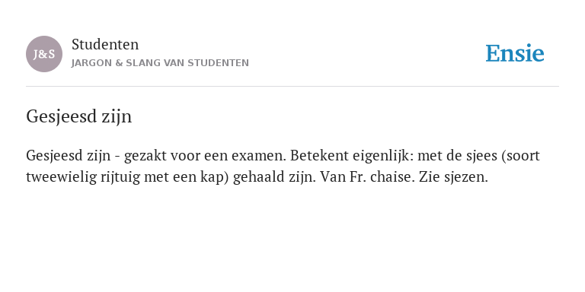This screenshot has height=292, width=585.
Task: Select the Studenten author name
Action: pos(105,45)
